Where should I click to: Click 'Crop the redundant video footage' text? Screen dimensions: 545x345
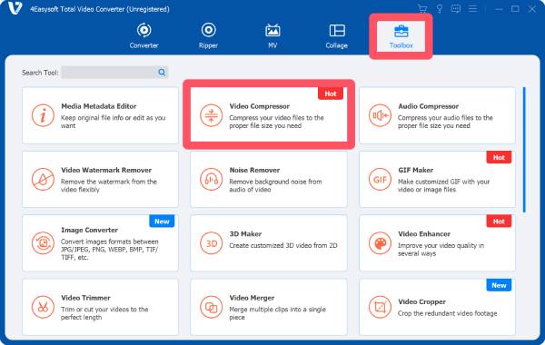[x=447, y=313]
